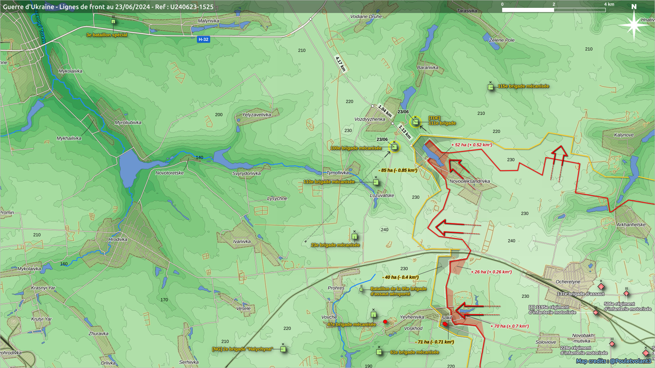This screenshot has width=655, height=368.
Task: Click the +52 ha gain annotation
Action: [x=471, y=145]
